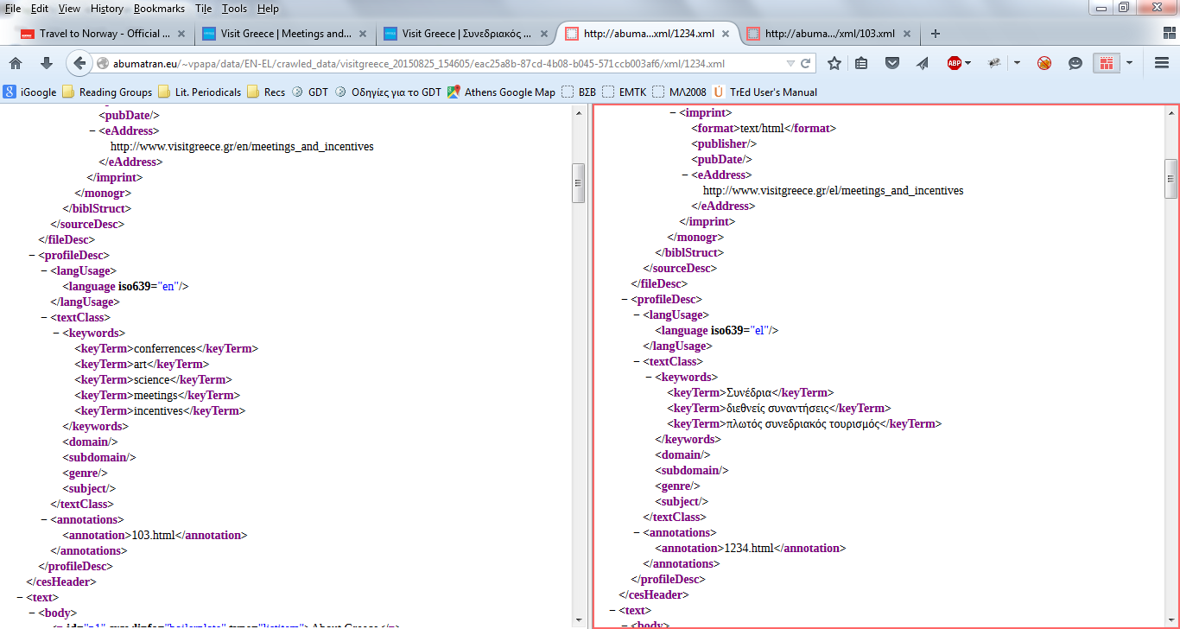The height and width of the screenshot is (629, 1180).
Task: Collapse the langUsage node in left pane
Action: pos(43,271)
